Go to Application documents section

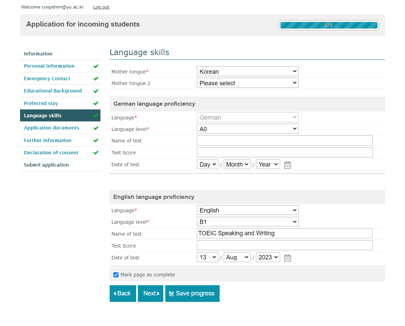click(x=51, y=128)
